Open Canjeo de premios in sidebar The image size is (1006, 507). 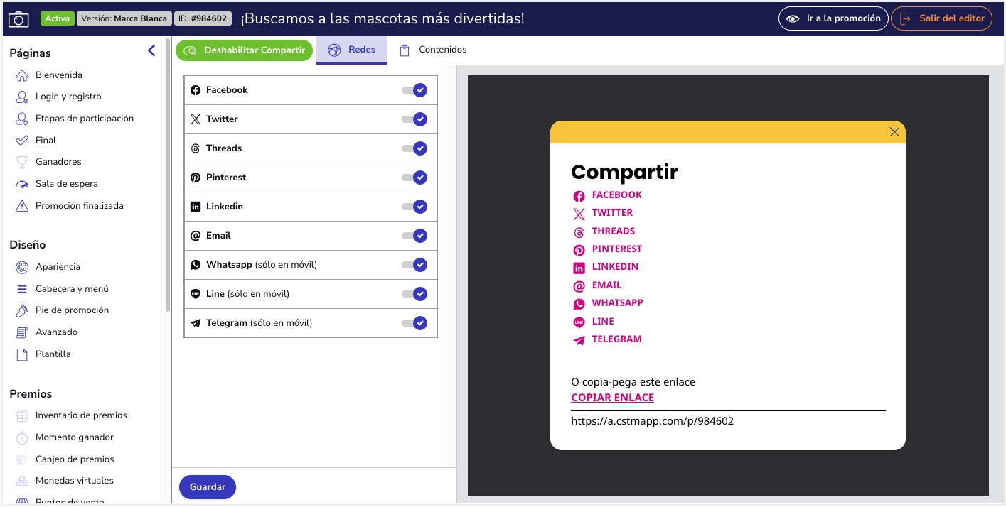click(75, 459)
